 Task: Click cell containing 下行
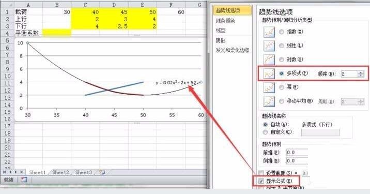point(28,26)
